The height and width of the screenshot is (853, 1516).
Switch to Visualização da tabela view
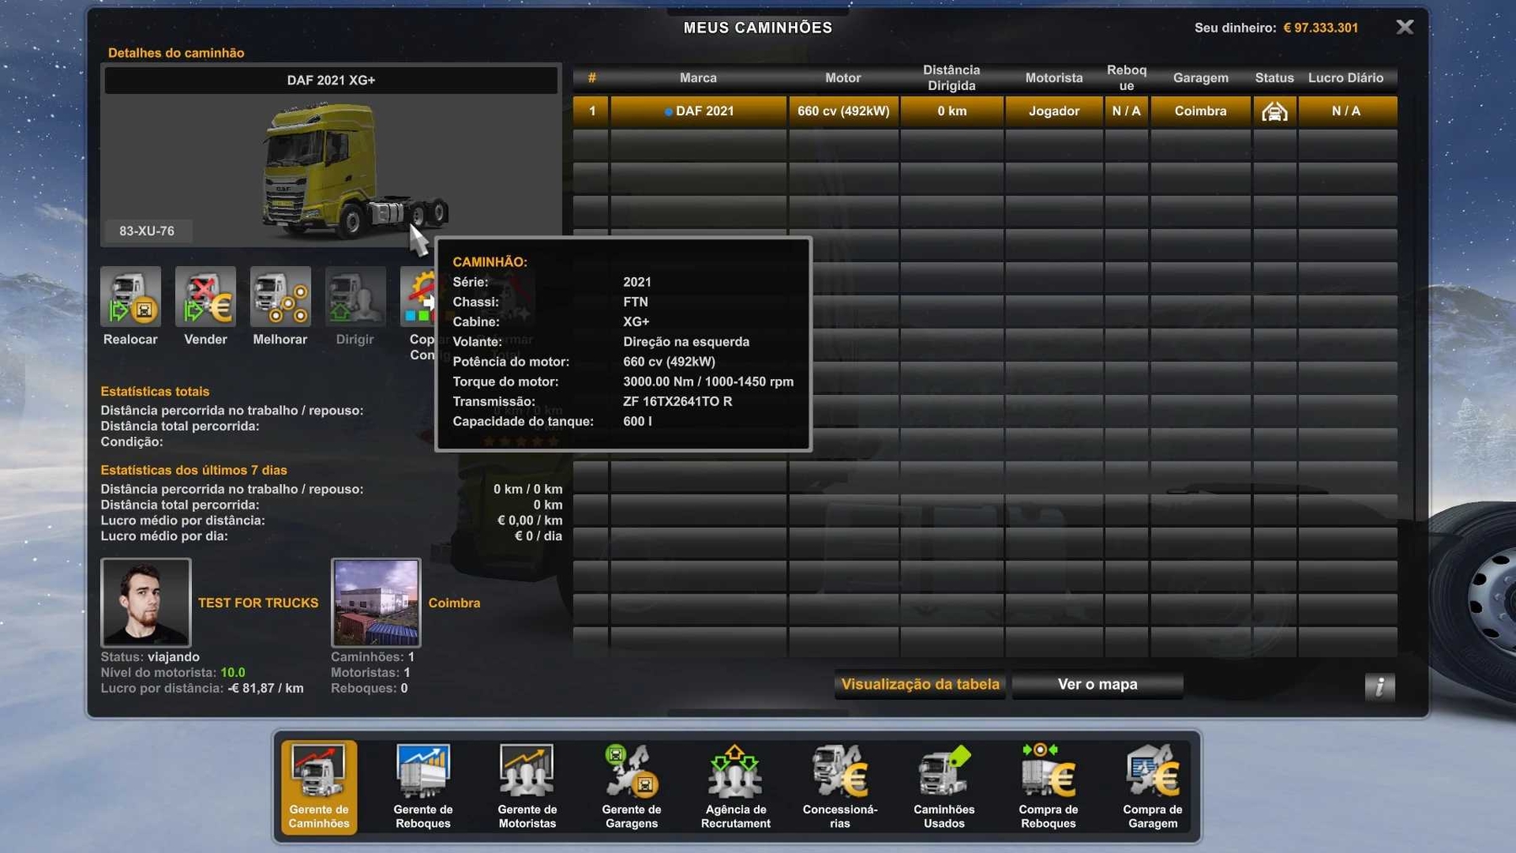click(x=920, y=685)
